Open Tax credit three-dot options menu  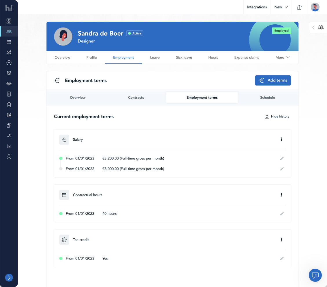[x=281, y=239]
